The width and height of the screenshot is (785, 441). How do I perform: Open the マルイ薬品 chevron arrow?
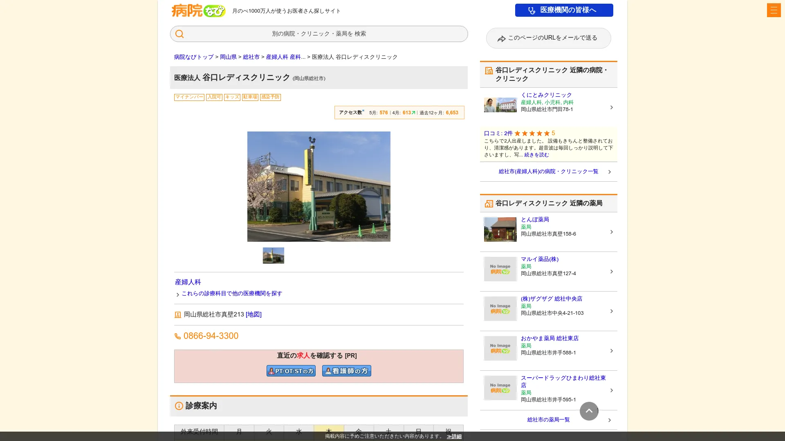point(611,272)
